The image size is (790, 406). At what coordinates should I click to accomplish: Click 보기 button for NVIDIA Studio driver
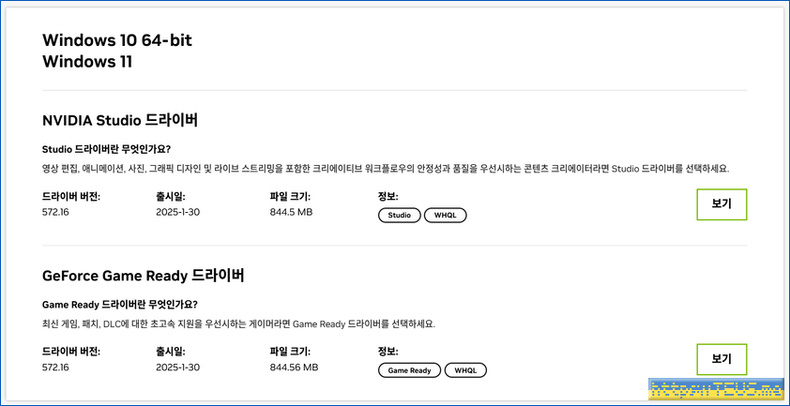(x=721, y=203)
